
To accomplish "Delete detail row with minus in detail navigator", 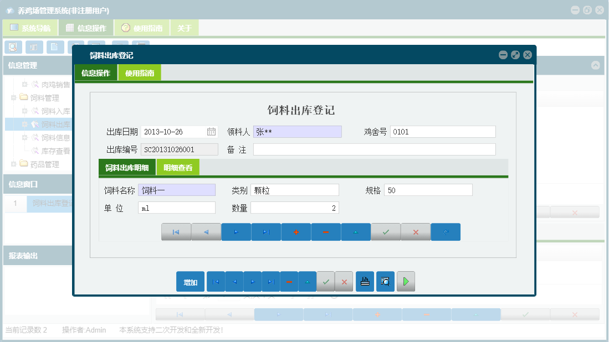I will 326,232.
